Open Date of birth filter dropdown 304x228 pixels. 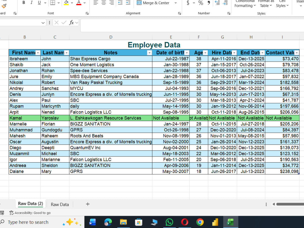coord(187,53)
